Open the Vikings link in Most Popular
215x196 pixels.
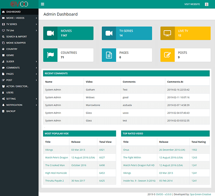pos(49,150)
